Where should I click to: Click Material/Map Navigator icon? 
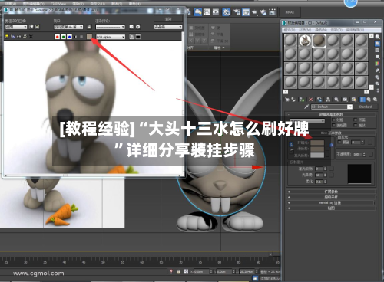pos(377,90)
